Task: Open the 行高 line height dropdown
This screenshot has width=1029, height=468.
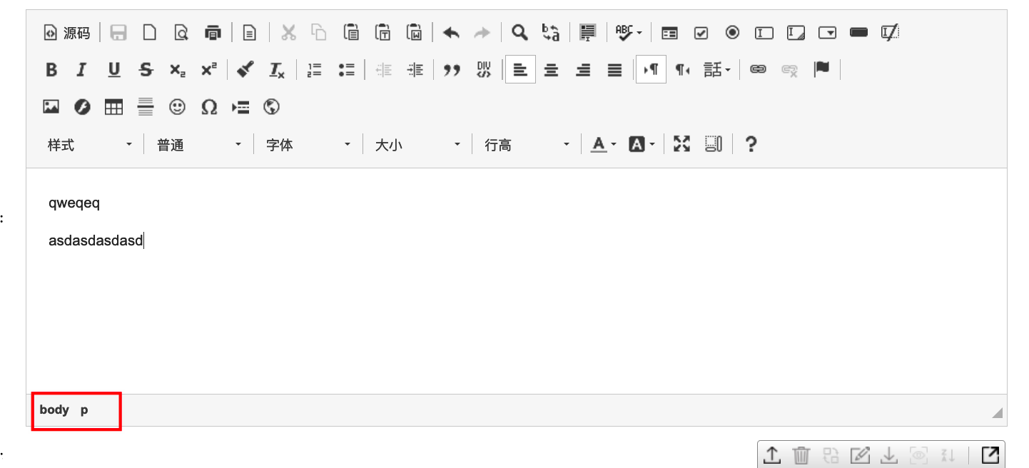Action: tap(527, 145)
